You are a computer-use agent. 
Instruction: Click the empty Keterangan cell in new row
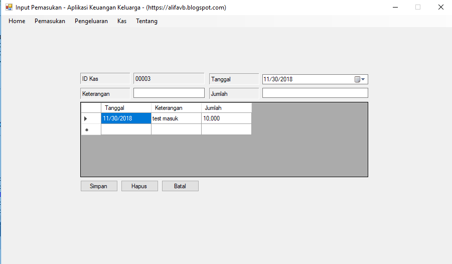176,129
